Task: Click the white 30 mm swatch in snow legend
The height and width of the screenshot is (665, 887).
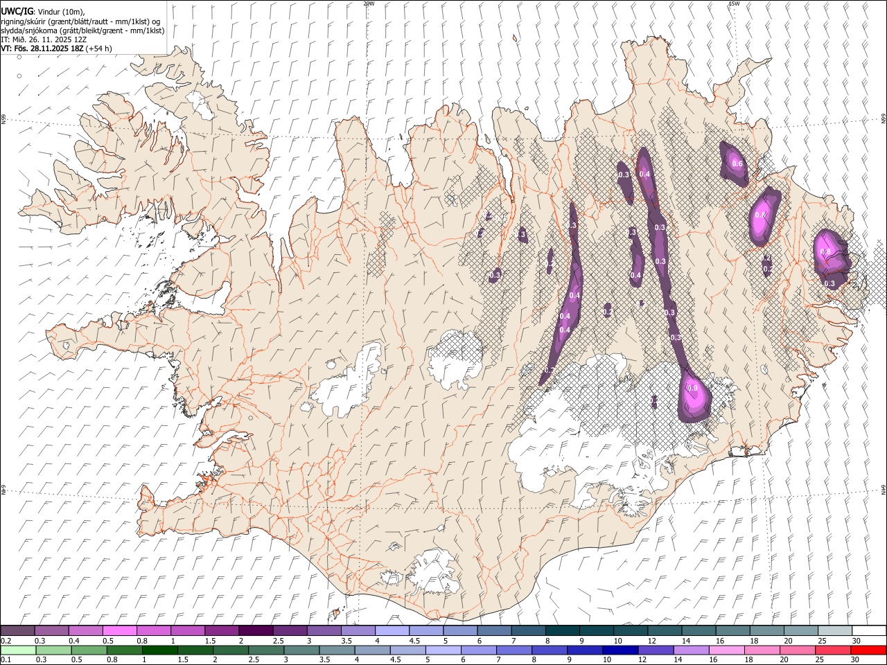Action: coord(869,630)
